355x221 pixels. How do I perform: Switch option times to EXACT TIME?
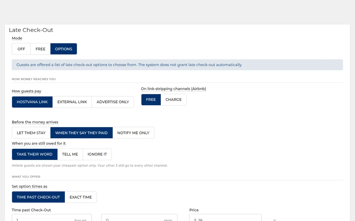click(81, 197)
